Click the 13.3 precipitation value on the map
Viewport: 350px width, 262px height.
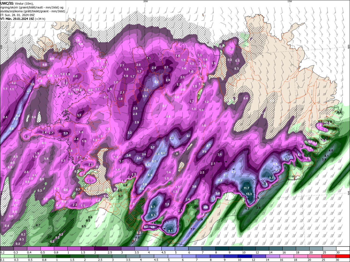[x=249, y=194]
